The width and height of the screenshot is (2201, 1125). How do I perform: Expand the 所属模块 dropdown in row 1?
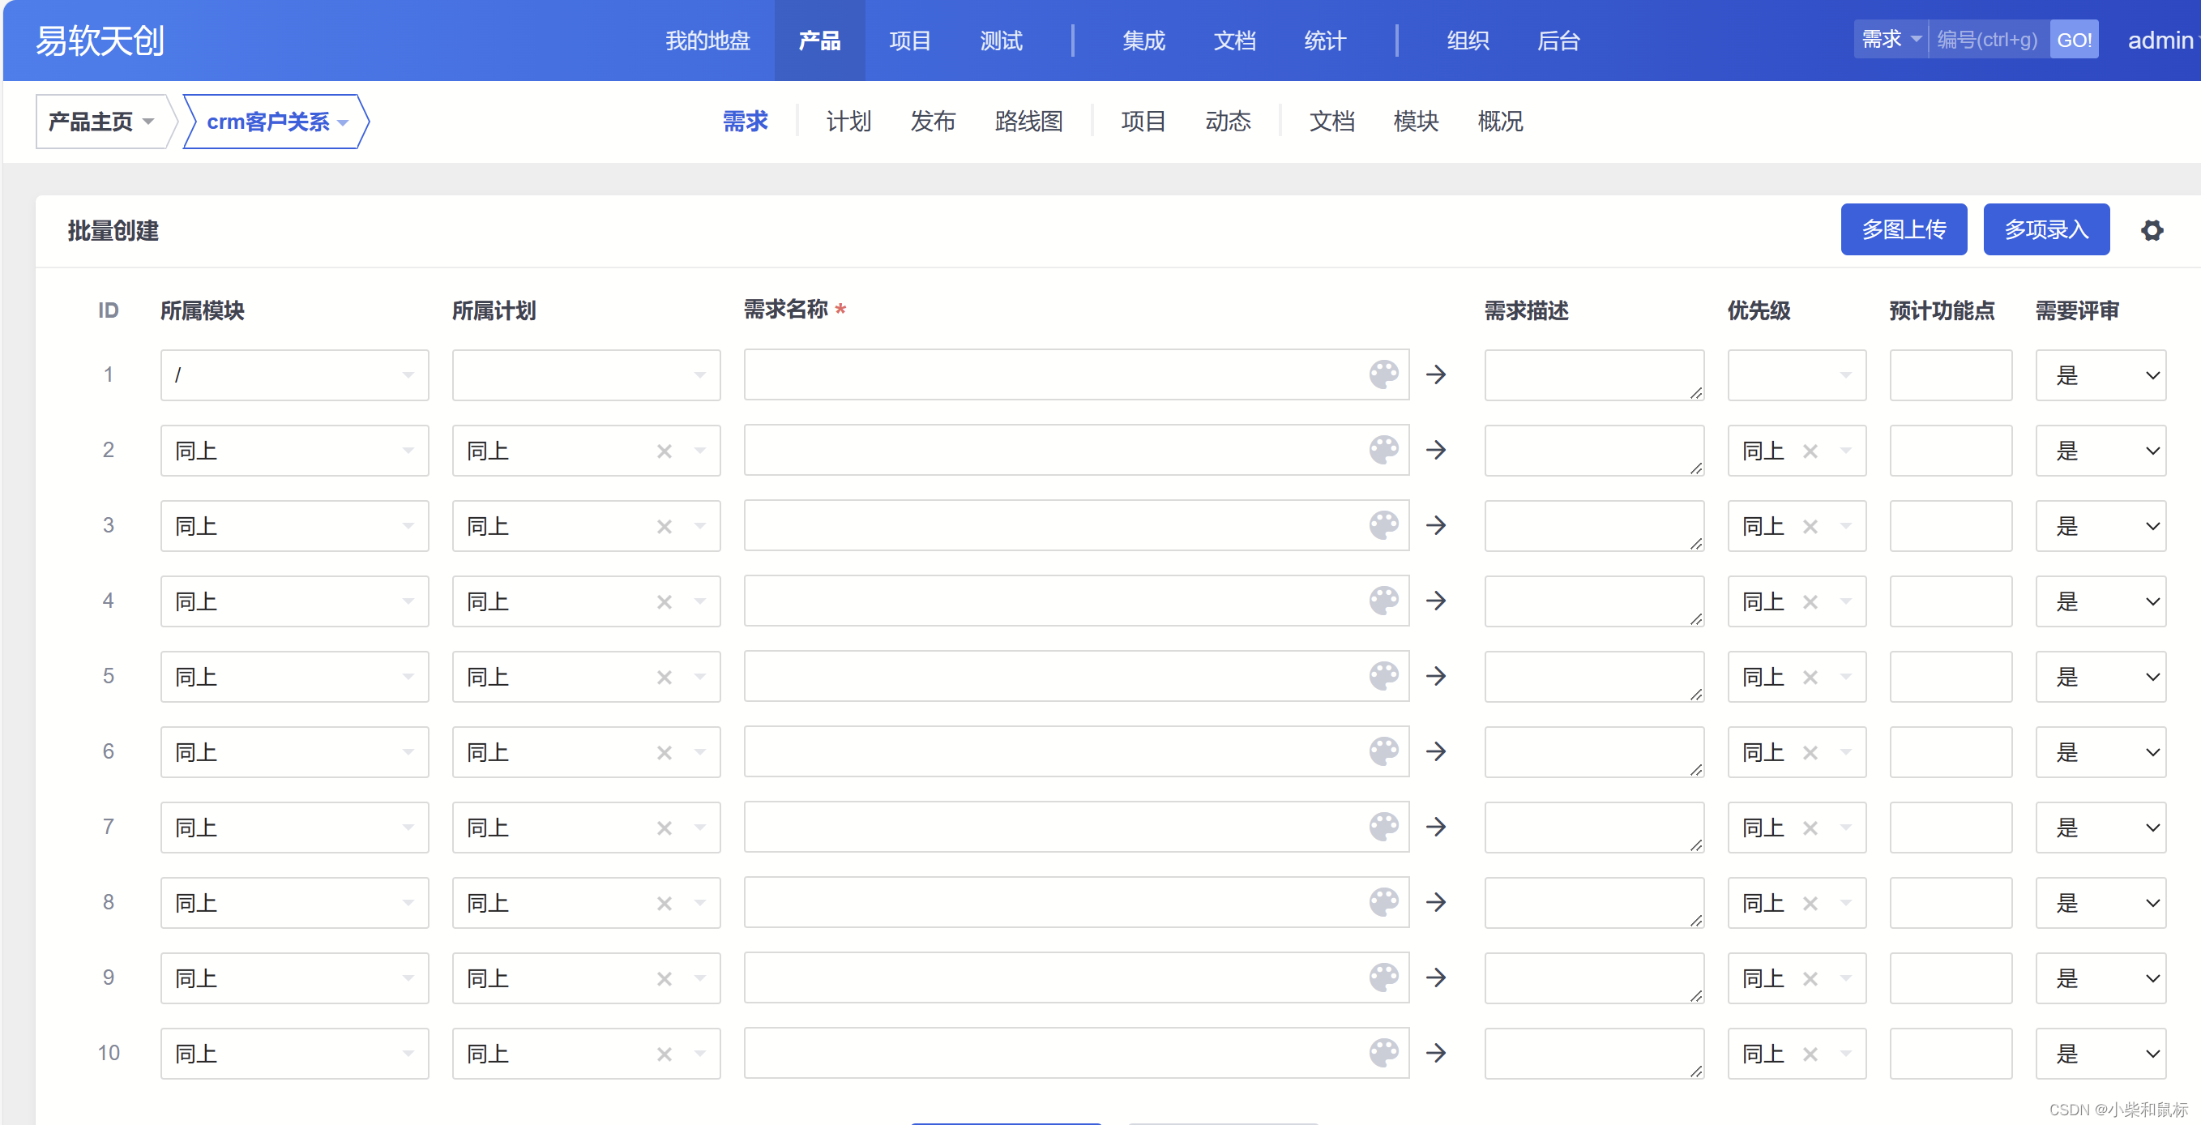click(295, 374)
